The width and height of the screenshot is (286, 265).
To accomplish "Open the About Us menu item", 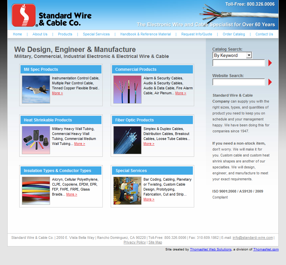I will click(40, 34).
